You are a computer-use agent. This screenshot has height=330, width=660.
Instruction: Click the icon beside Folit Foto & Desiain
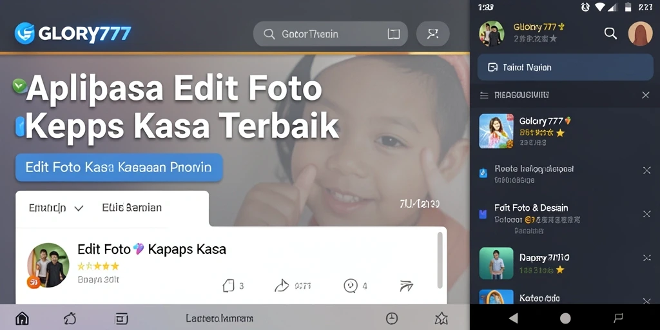(x=483, y=214)
